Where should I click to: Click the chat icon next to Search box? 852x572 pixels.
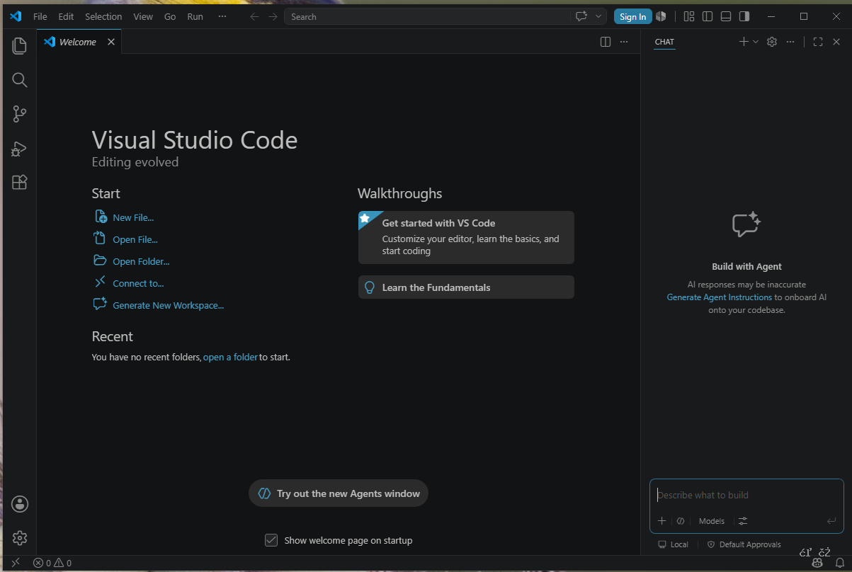click(x=581, y=16)
